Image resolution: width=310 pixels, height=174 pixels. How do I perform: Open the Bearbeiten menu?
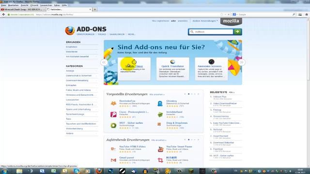[14, 5]
